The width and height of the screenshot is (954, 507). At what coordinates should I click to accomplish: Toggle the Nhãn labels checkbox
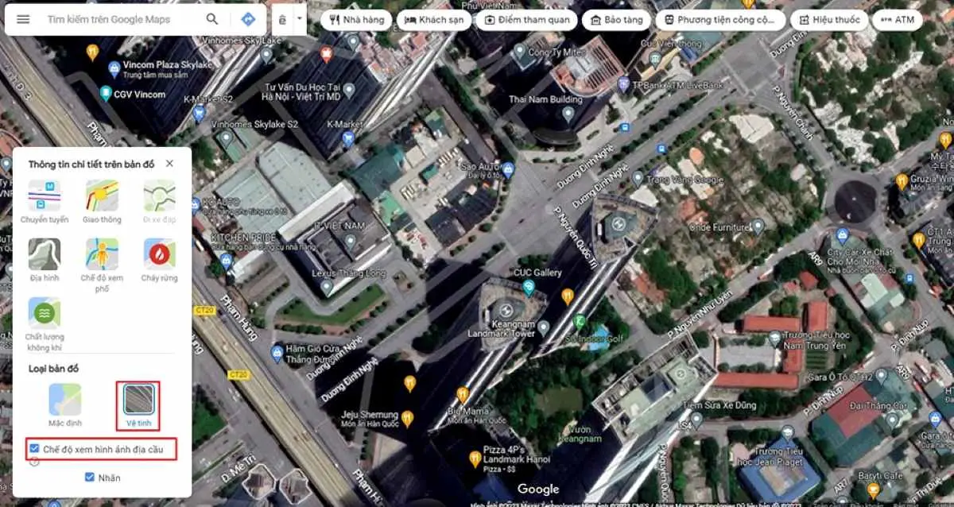click(90, 477)
